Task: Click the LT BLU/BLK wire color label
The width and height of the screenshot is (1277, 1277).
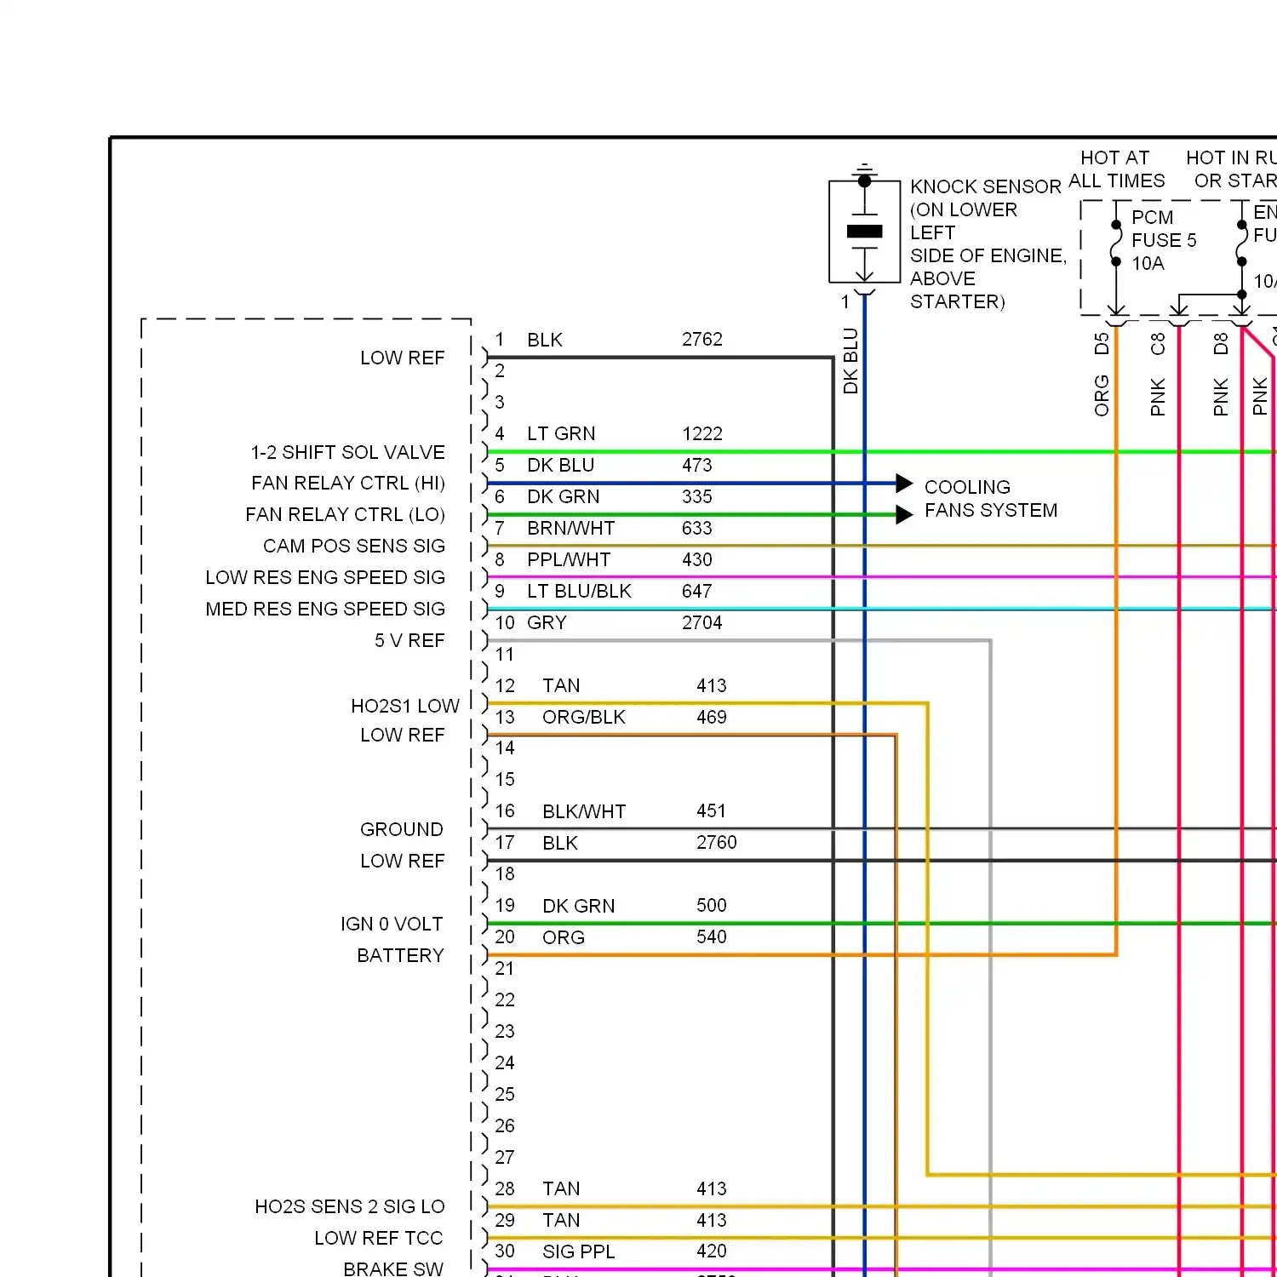Action: [579, 592]
